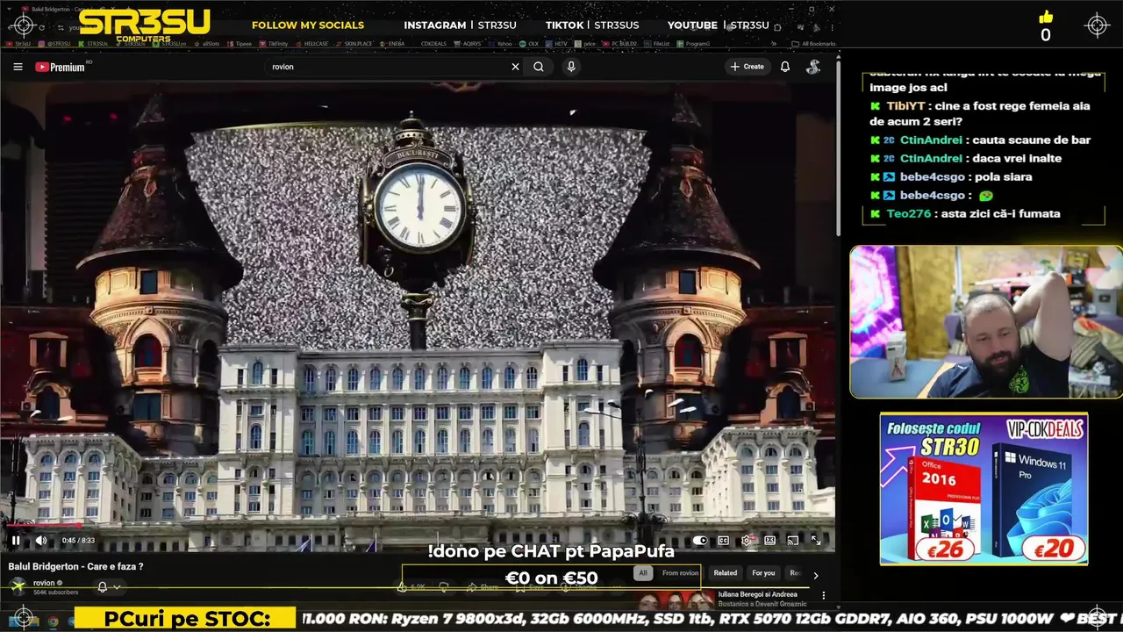Image resolution: width=1123 pixels, height=632 pixels.
Task: Open the HLTV bookmark
Action: pyautogui.click(x=558, y=43)
